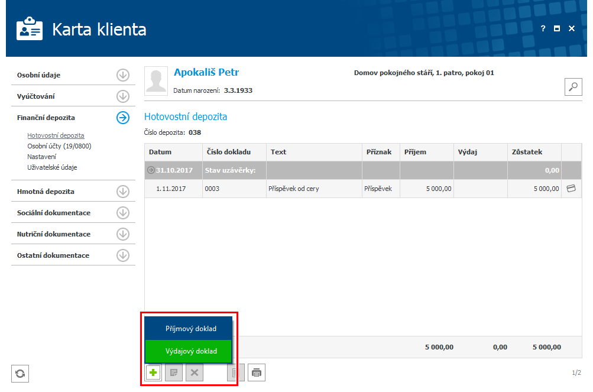The width and height of the screenshot is (593, 392).
Task: Choose Příjmový doklad from popup menu
Action: [x=189, y=328]
